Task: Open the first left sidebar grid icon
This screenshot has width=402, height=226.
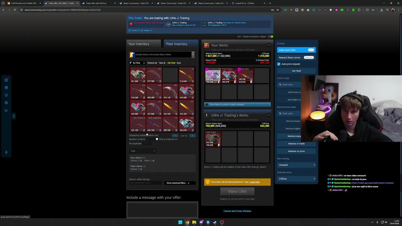Action: tap(6, 80)
